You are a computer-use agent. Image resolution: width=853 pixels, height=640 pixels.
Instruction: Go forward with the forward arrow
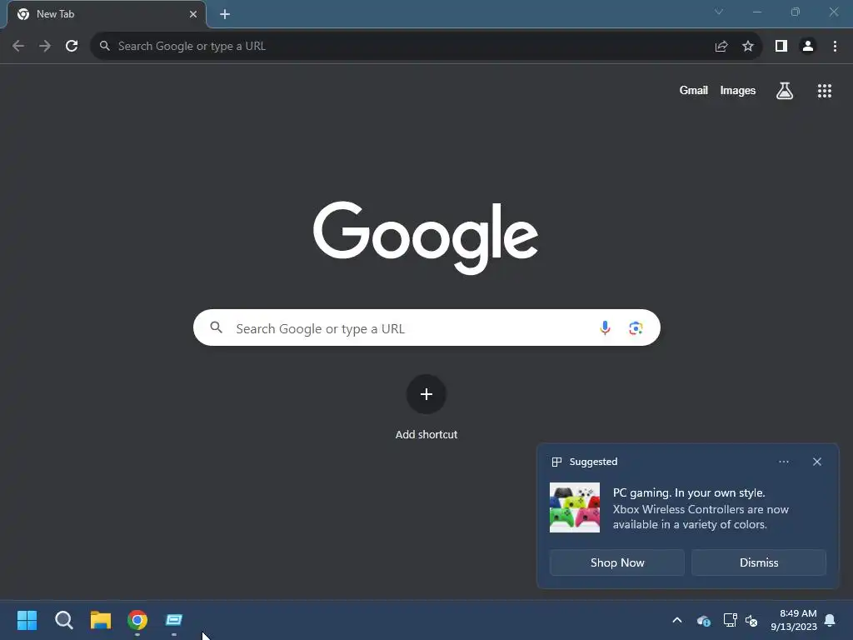pyautogui.click(x=45, y=47)
